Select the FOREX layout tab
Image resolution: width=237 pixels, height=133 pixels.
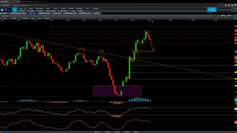(56, 8)
